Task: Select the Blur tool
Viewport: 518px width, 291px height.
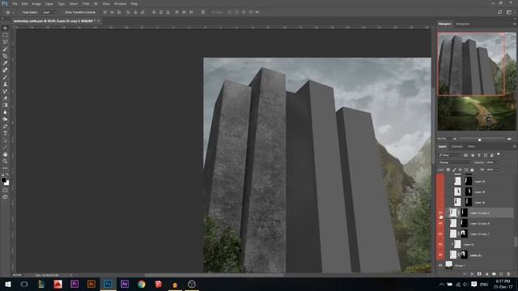Action: [x=5, y=112]
